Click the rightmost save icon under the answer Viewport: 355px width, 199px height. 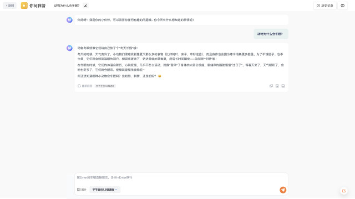click(283, 86)
